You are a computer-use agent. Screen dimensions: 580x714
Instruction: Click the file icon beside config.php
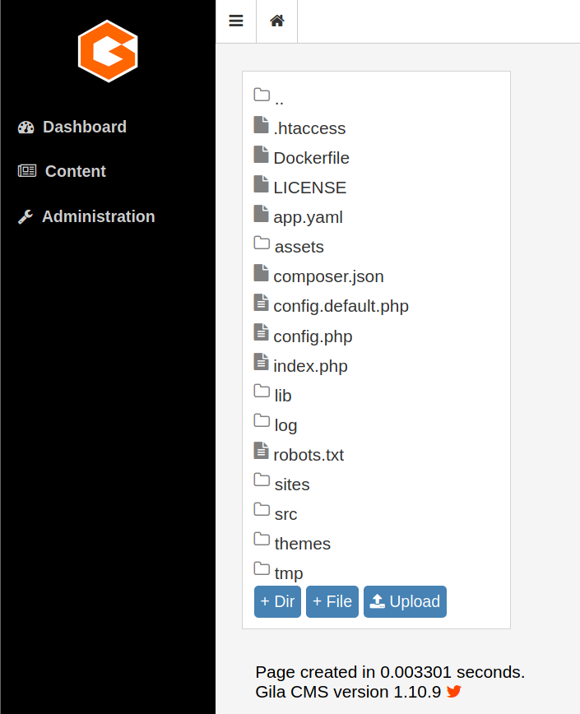pyautogui.click(x=262, y=332)
